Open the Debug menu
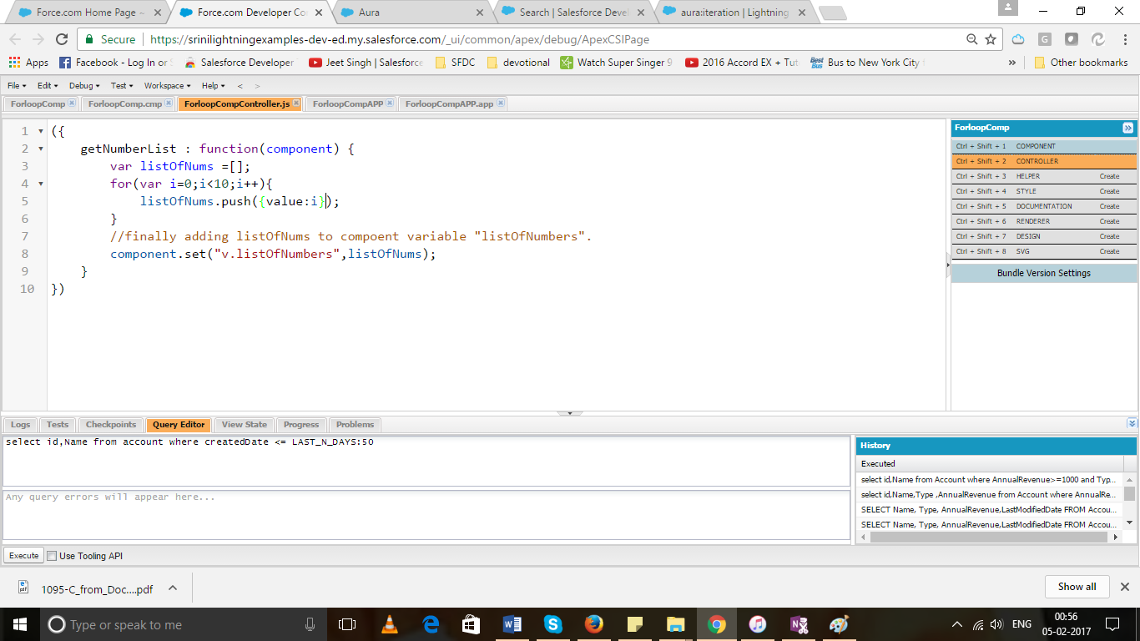1140x641 pixels. tap(82, 85)
